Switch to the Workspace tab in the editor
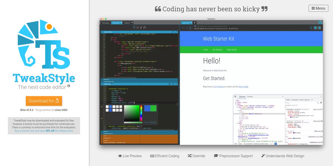 tap(105, 23)
